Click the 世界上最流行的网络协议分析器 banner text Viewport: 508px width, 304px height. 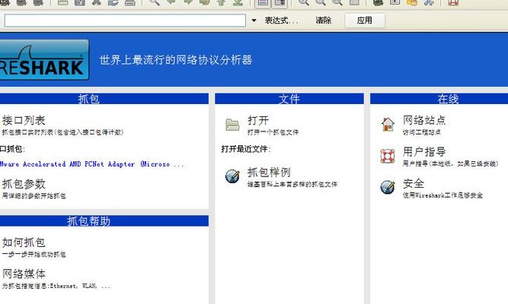pos(176,60)
